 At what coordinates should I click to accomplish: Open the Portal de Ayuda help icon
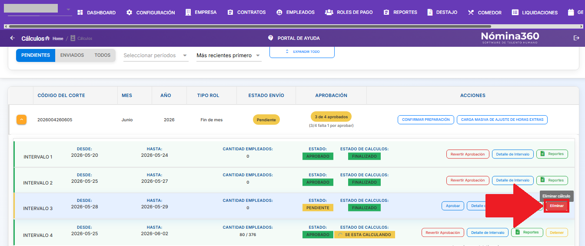(x=270, y=38)
